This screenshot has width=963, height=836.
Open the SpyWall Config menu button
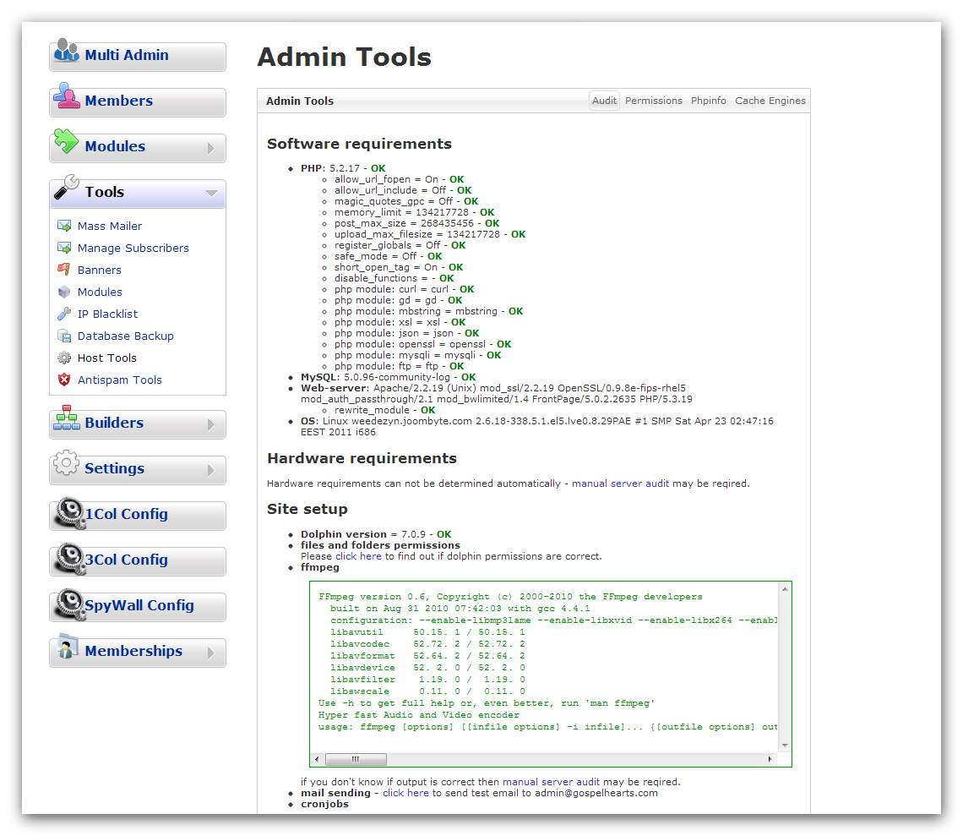[x=138, y=606]
